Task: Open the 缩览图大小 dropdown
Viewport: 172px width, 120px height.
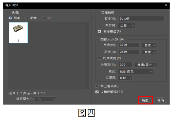Action: tap(45, 99)
